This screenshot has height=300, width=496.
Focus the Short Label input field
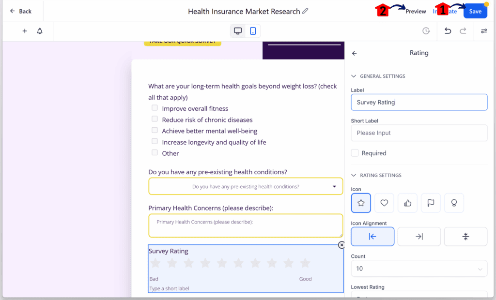point(419,133)
